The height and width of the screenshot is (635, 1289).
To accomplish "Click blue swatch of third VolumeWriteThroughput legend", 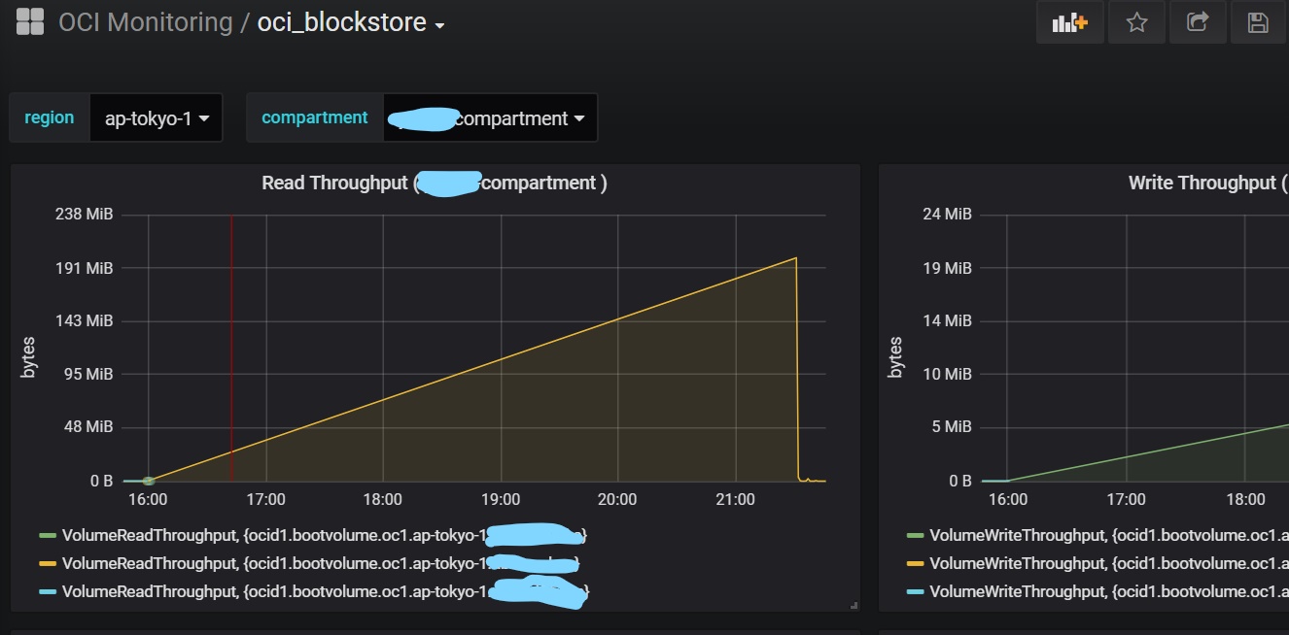I will point(915,591).
